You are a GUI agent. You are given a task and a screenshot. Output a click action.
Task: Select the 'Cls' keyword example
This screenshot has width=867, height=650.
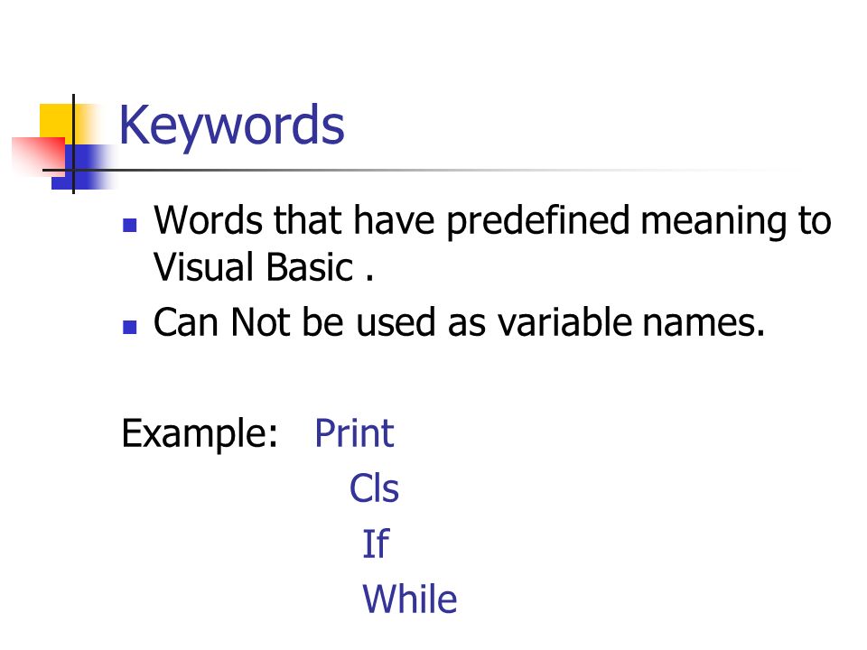(374, 488)
